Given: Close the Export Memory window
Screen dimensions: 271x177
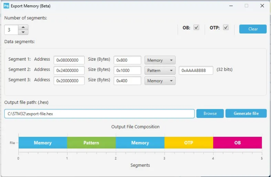Looking at the screenshot, I should pyautogui.click(x=262, y=6).
